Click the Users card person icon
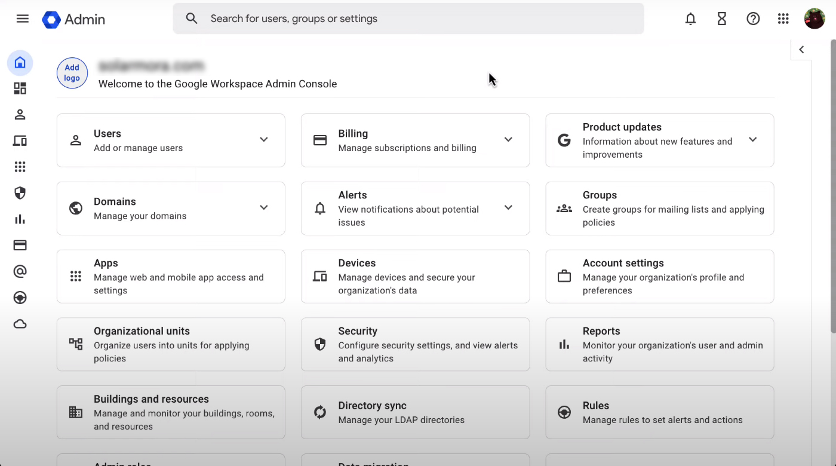 (76, 140)
